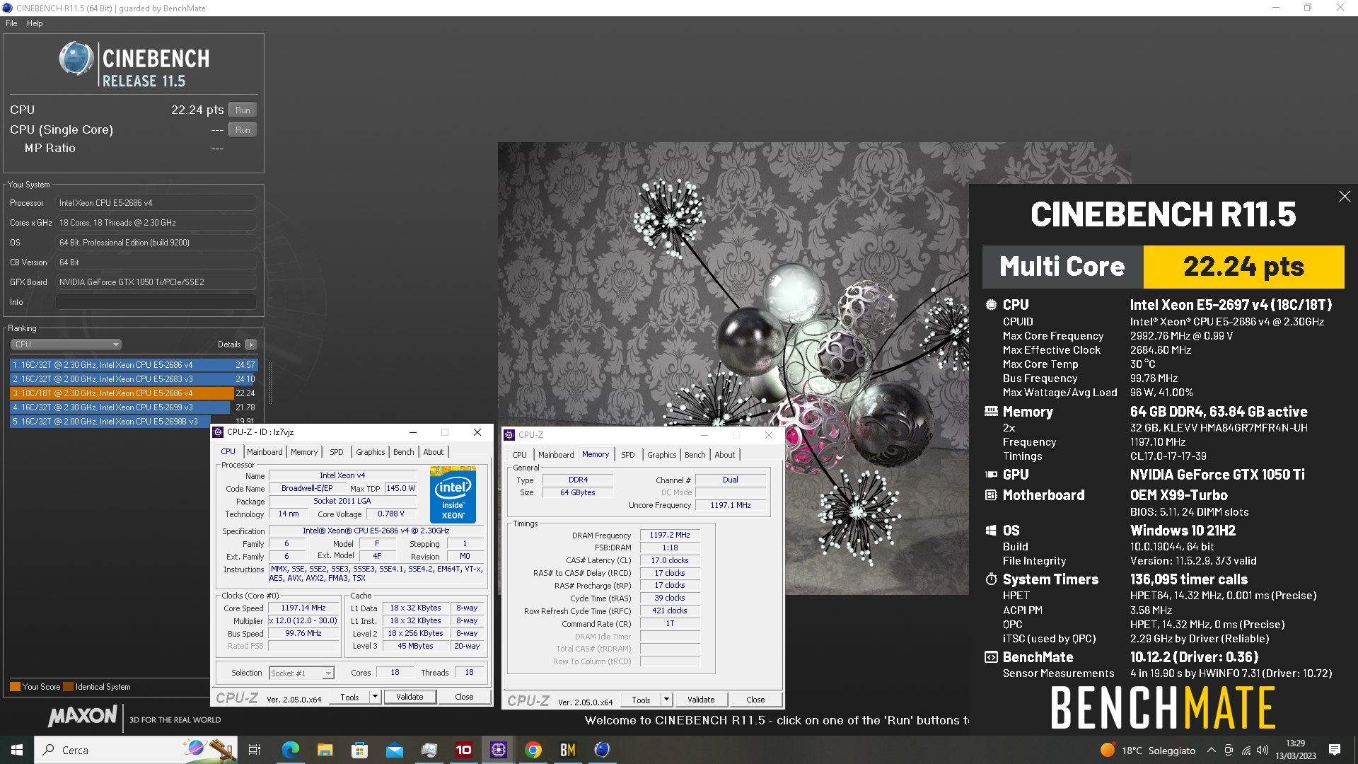The image size is (1358, 764).
Task: Click Close button in CPU-Z ID window
Action: (464, 698)
